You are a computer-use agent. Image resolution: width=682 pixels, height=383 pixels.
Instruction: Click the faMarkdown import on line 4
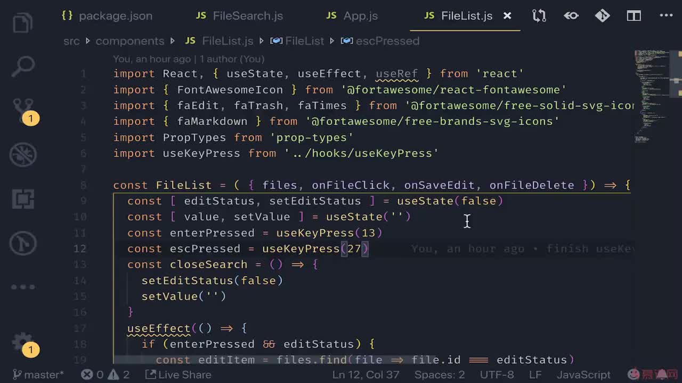tap(212, 121)
